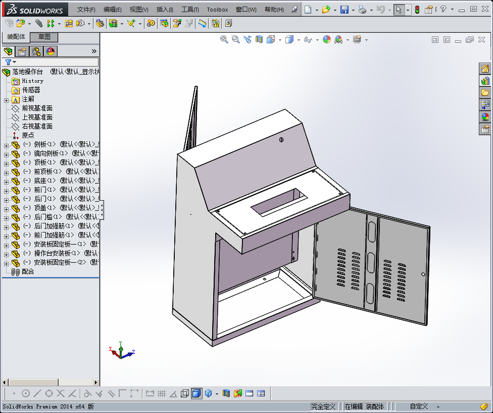Expand the panel tabs double-chevron

pyautogui.click(x=93, y=51)
